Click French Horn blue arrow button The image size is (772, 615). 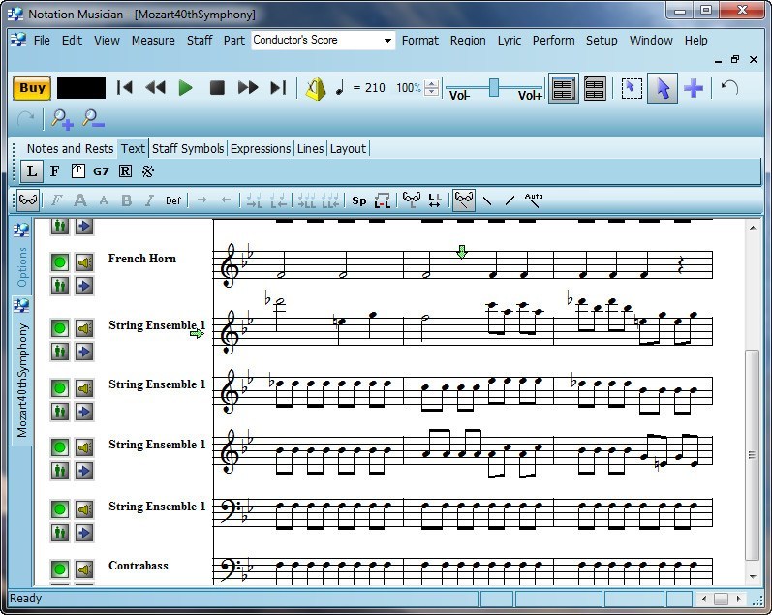[84, 285]
